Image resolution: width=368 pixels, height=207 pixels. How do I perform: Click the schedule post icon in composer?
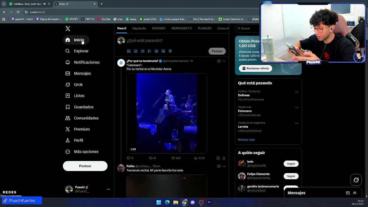[x=163, y=51]
